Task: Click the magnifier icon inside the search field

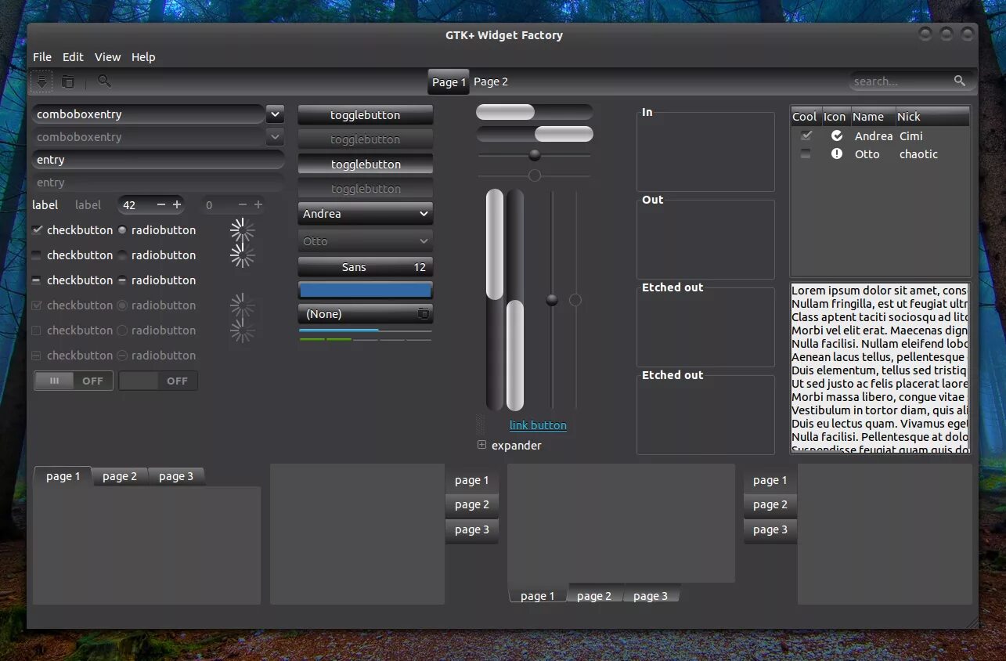Action: click(960, 81)
